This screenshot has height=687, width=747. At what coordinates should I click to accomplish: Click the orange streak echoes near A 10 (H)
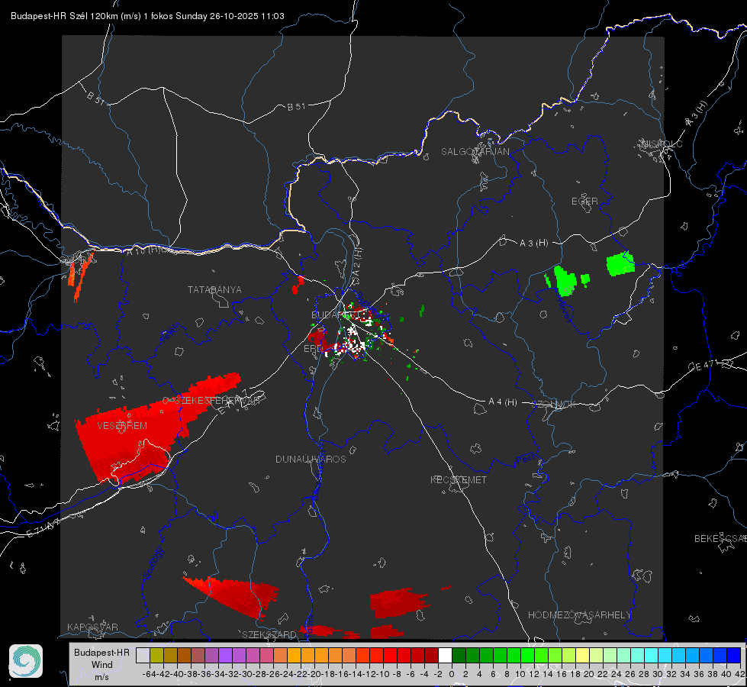80,276
